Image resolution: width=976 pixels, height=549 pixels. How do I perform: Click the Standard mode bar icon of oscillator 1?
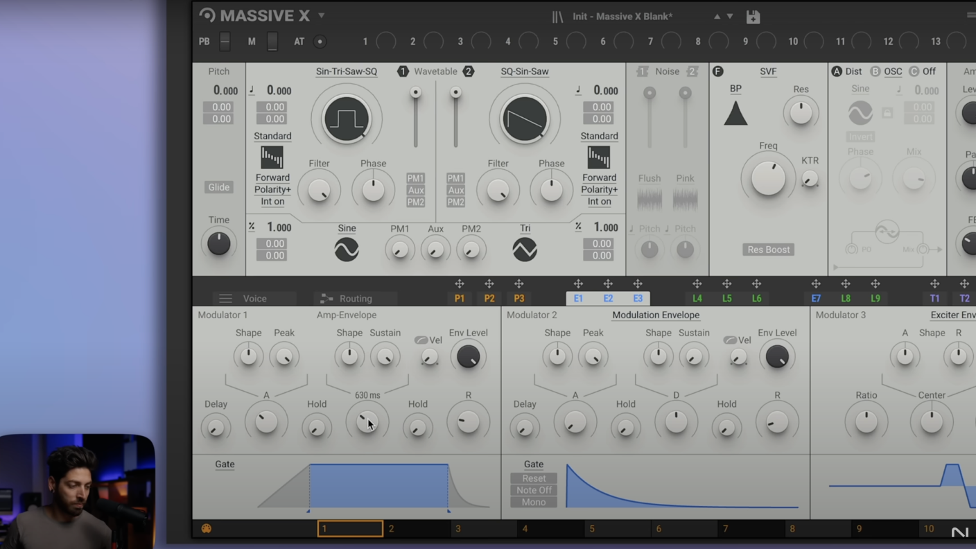(x=272, y=157)
